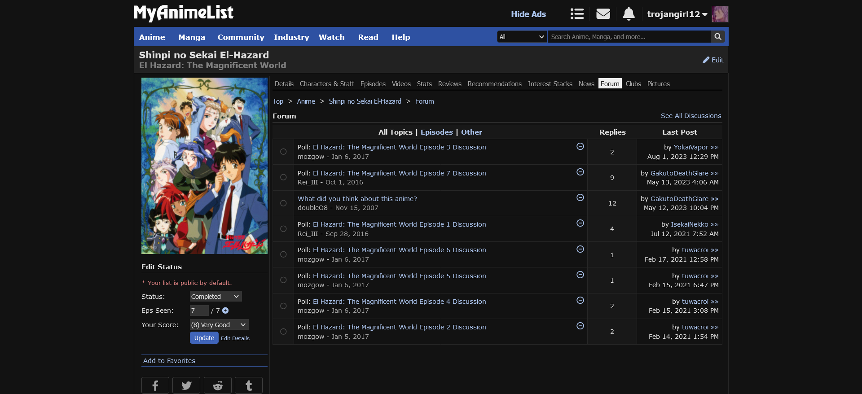Screen dimensions: 862x394
Task: Go to last post by YokaiVapor arrows
Action: 715,148
